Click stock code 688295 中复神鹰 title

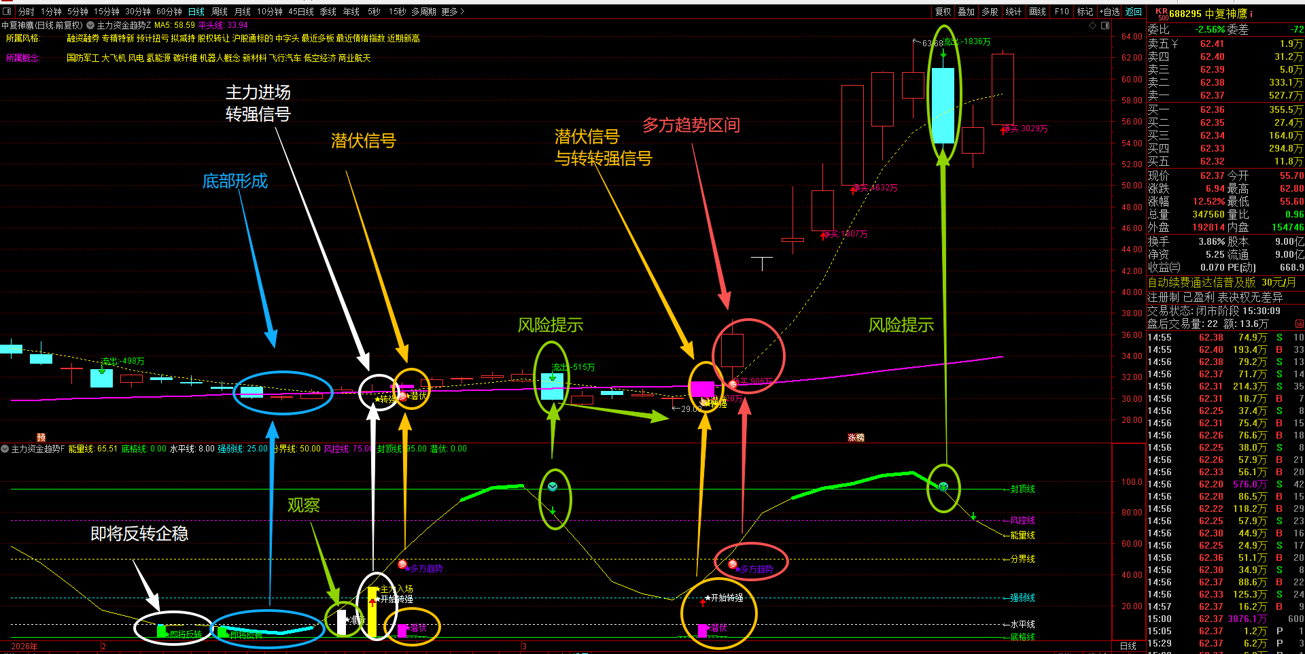pos(1208,14)
